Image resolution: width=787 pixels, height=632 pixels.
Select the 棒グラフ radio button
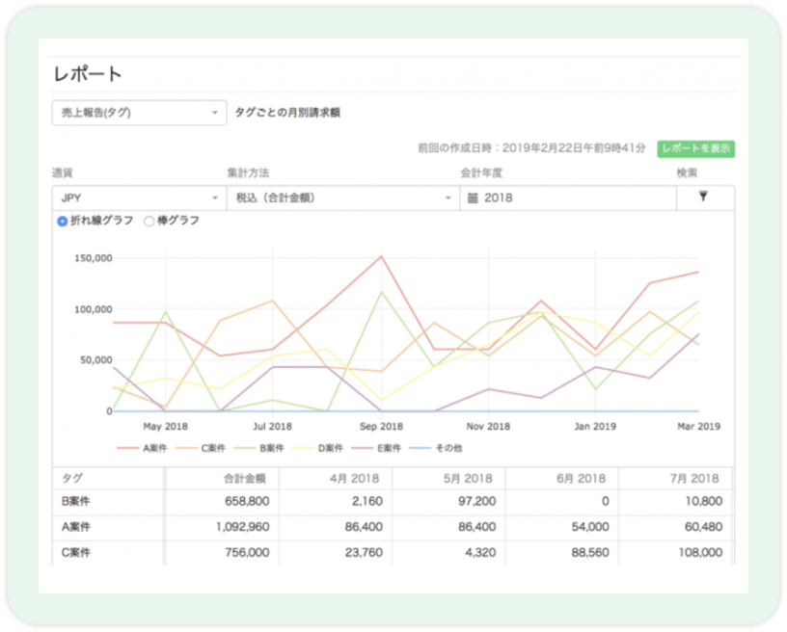click(149, 221)
